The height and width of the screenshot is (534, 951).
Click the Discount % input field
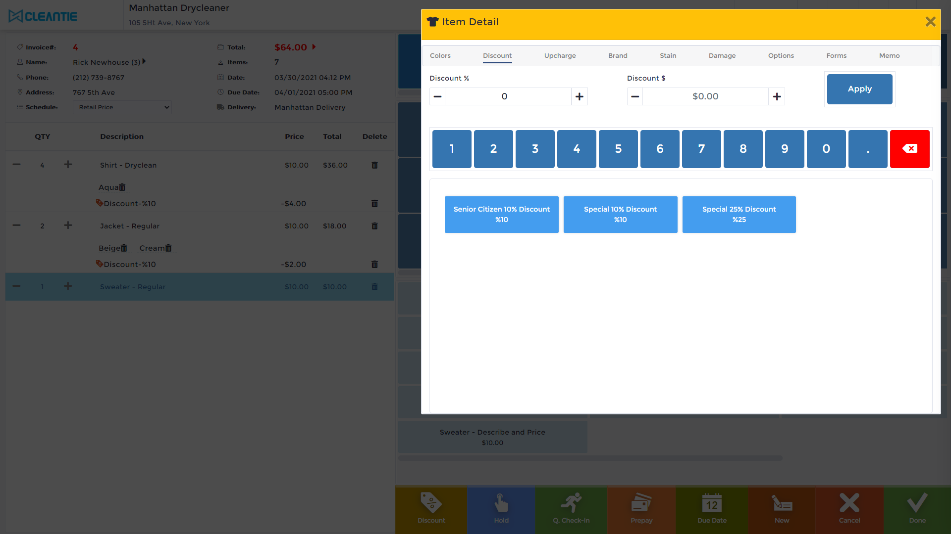[x=508, y=96]
